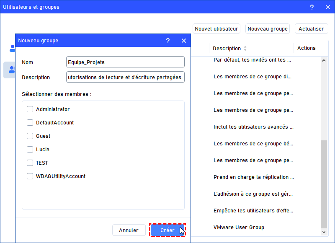Viewport: 335px width, 243px height.
Task: Click the Annuler button
Action: (x=129, y=230)
